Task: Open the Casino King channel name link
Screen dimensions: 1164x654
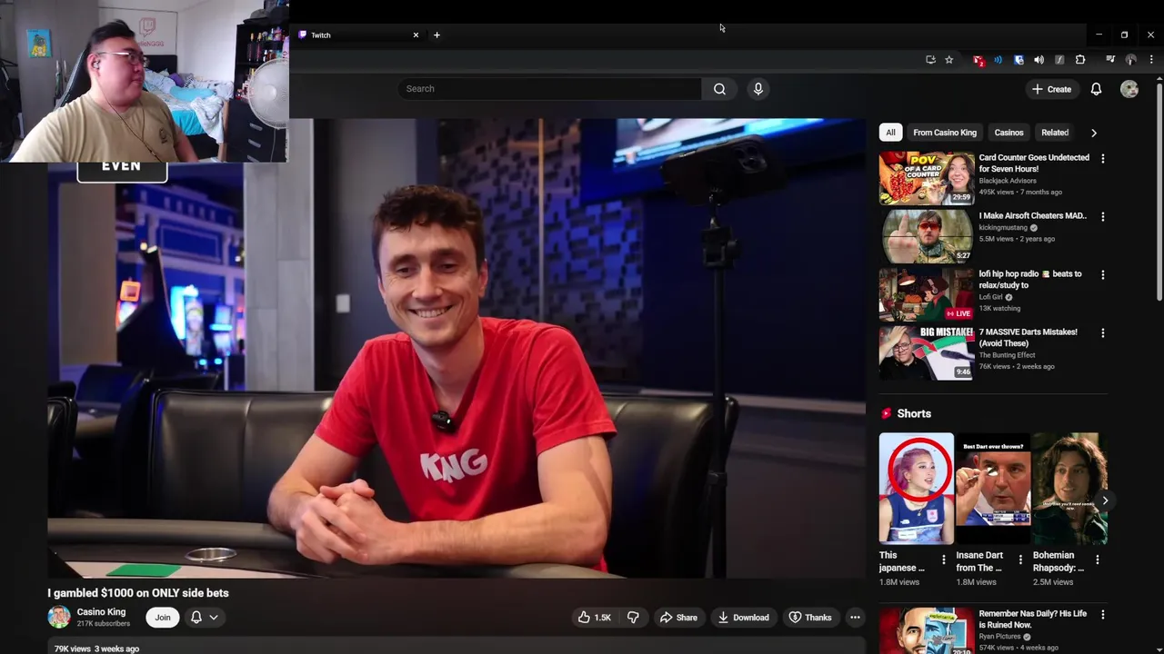Action: [x=101, y=612]
